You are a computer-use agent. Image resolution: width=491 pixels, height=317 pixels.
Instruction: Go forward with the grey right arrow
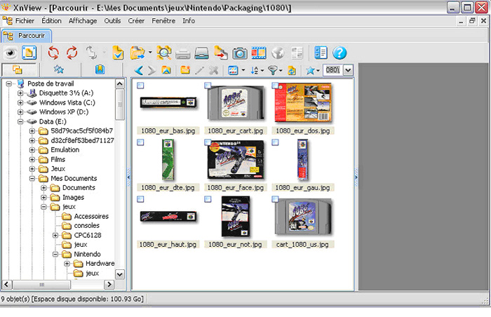(152, 70)
